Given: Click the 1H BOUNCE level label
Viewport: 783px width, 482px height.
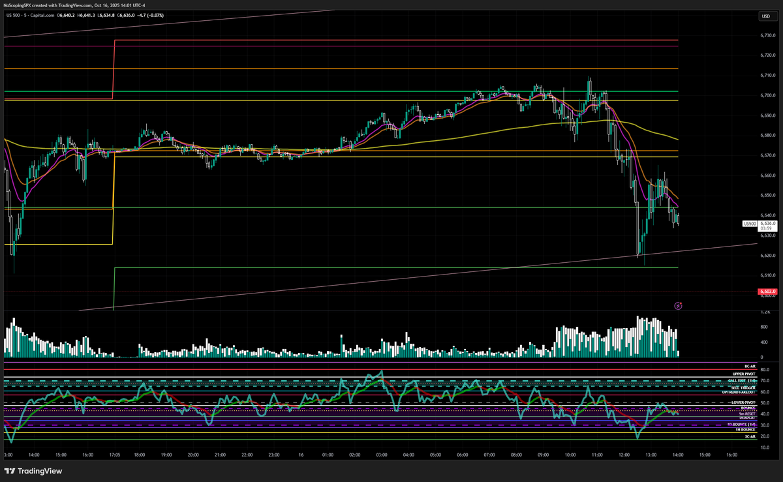Looking at the screenshot, I should click(745, 430).
